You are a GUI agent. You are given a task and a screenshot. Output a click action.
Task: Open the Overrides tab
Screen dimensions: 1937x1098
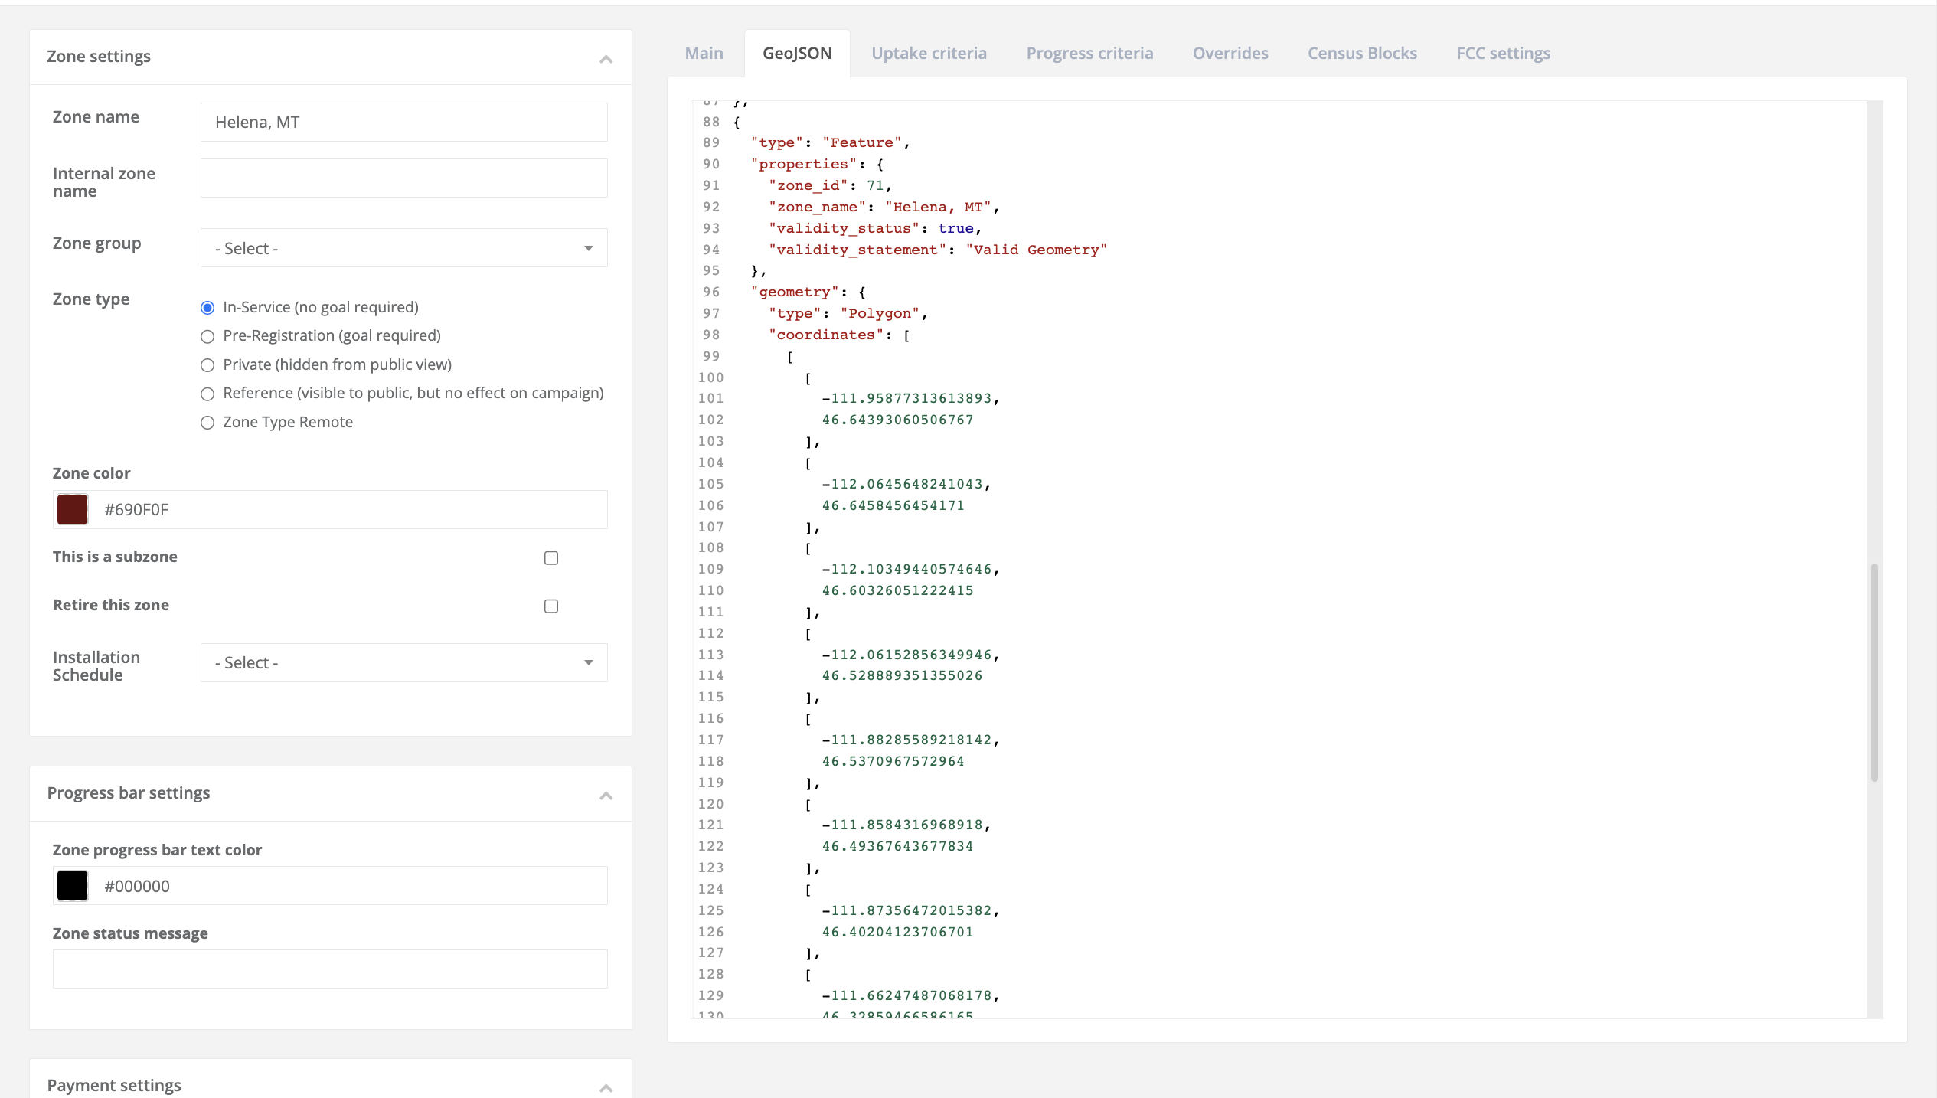click(x=1230, y=53)
